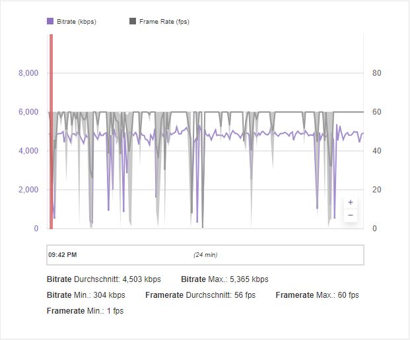This screenshot has height=340, width=410.
Task: Click the 80 fps right axis label
Action: tap(377, 73)
